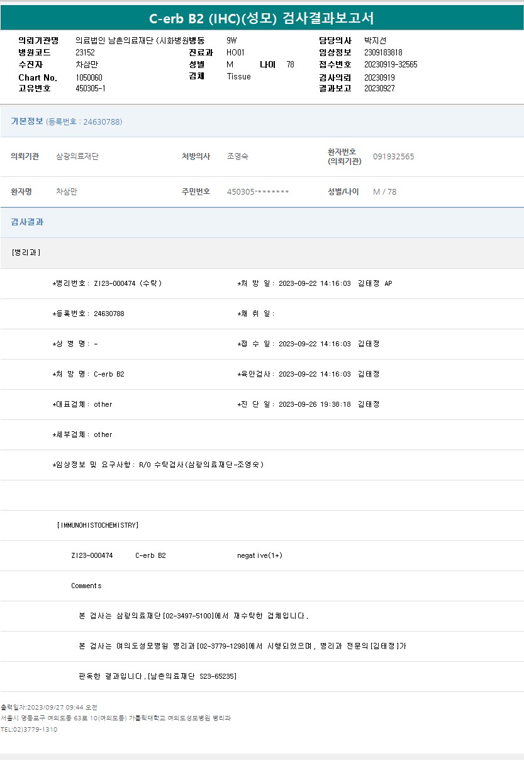Click the C-erb B2 (IHC) report title banner

point(262,18)
